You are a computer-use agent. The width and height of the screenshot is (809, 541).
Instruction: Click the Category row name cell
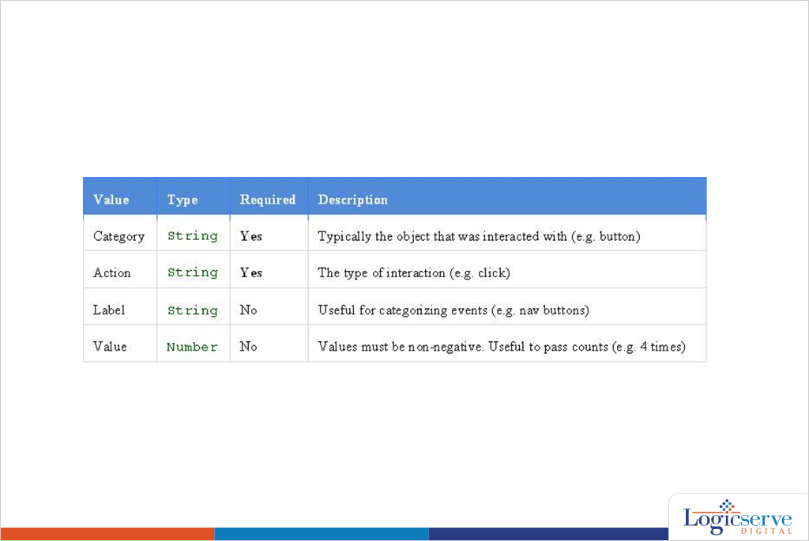click(x=119, y=236)
